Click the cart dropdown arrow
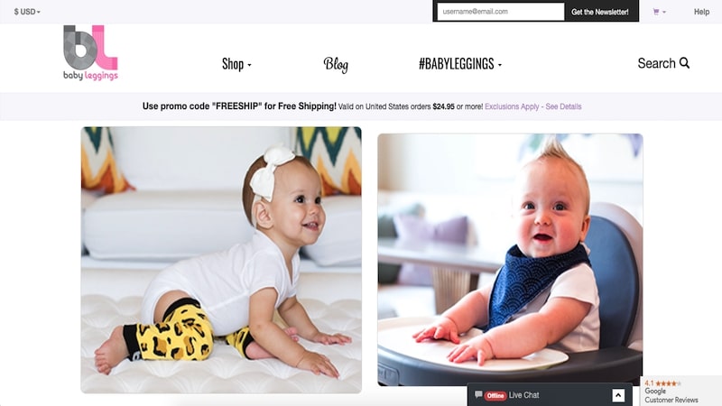The width and height of the screenshot is (722, 406). (x=664, y=12)
